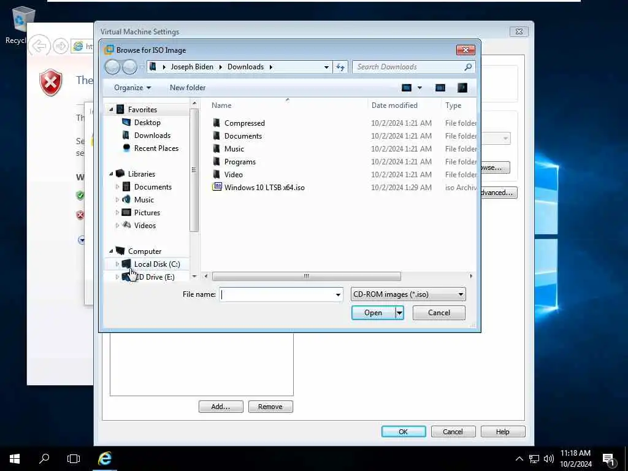The height and width of the screenshot is (471, 628).
Task: Go forward using the dialog forward arrow
Action: (x=130, y=67)
